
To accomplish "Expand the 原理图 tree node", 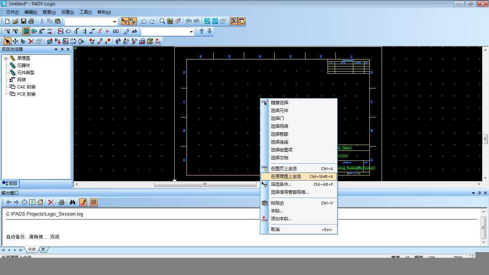I will coord(6,58).
